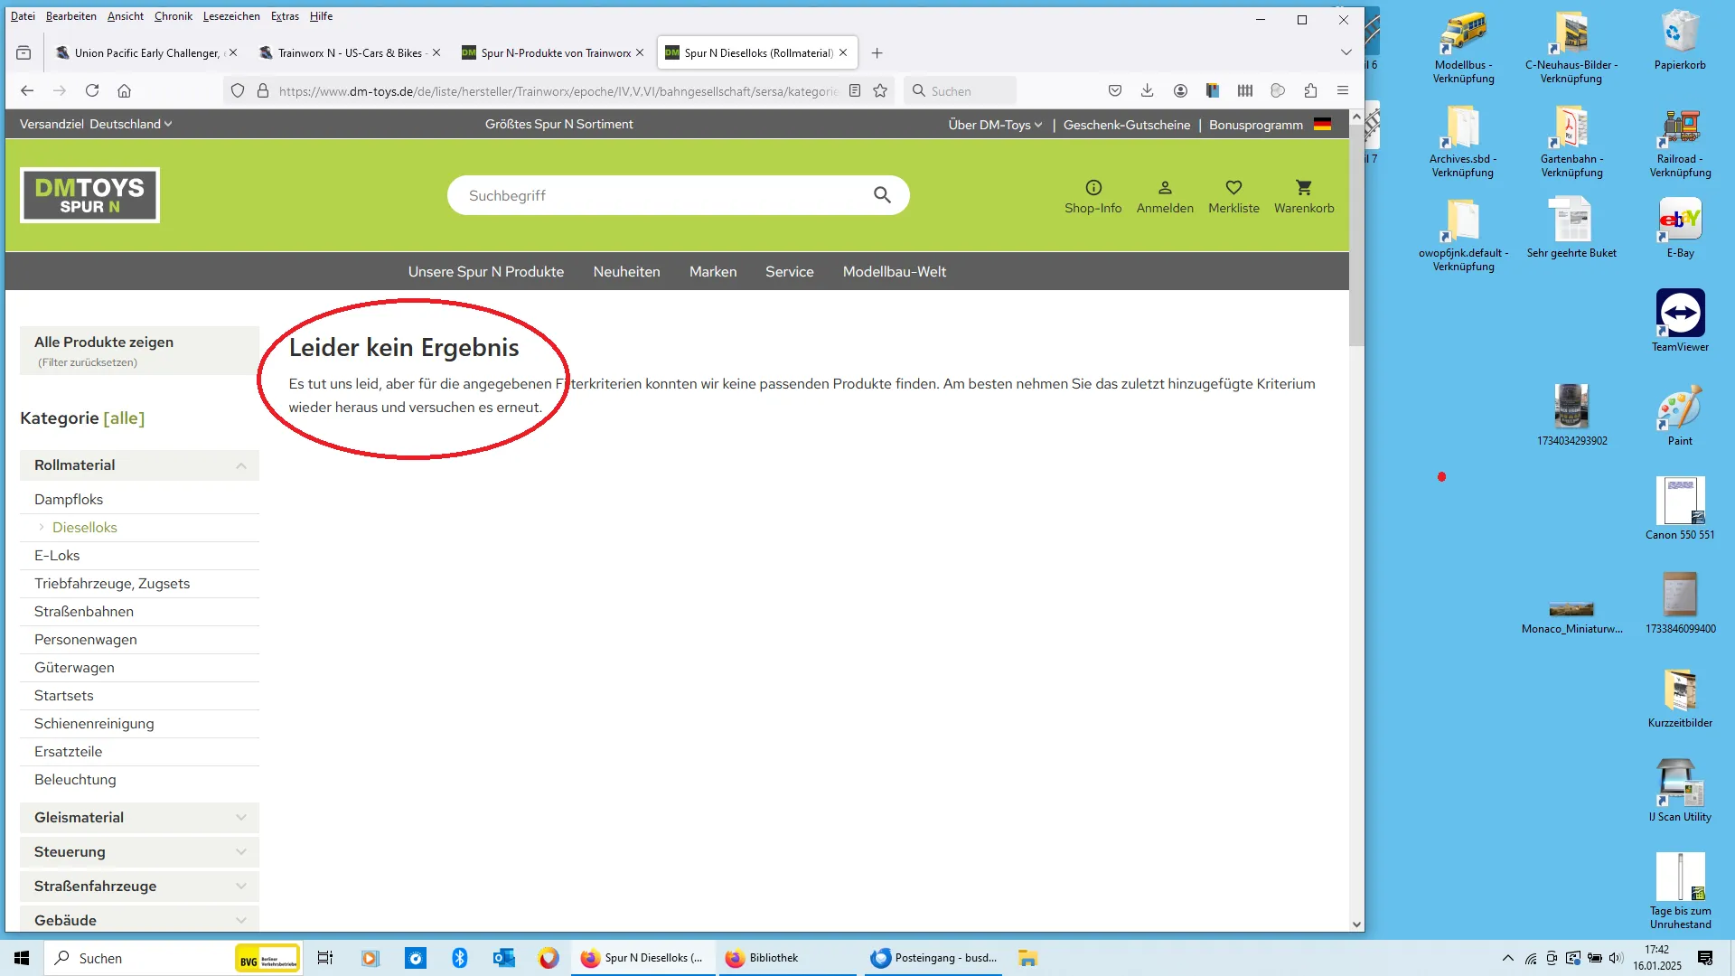The height and width of the screenshot is (976, 1735).
Task: Click the magnifier in Suchbegriff field
Action: tap(882, 195)
